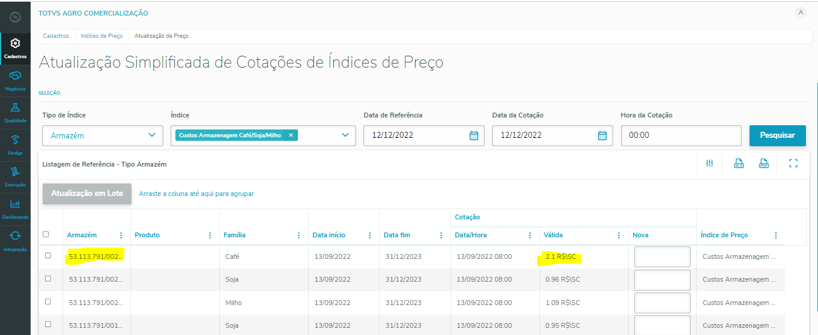
Task: Click the Nova input for Milho row
Action: (662, 303)
